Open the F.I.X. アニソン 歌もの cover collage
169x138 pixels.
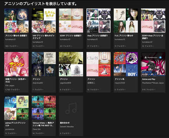click(x=126, y=20)
